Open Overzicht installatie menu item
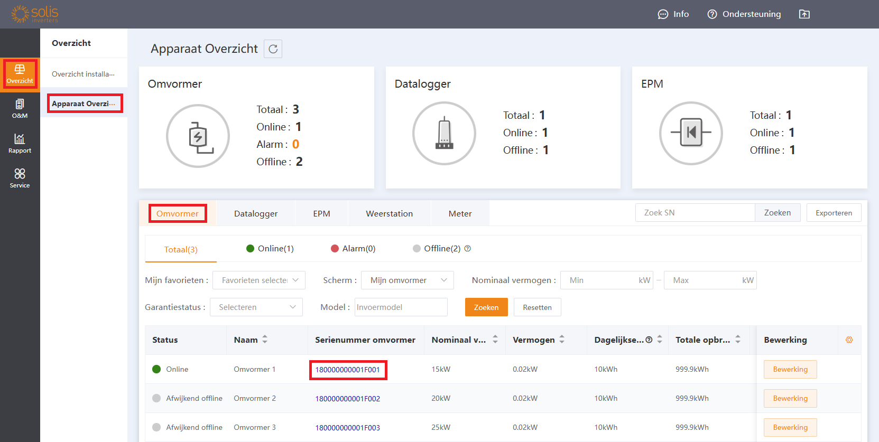The width and height of the screenshot is (879, 442). 84,74
